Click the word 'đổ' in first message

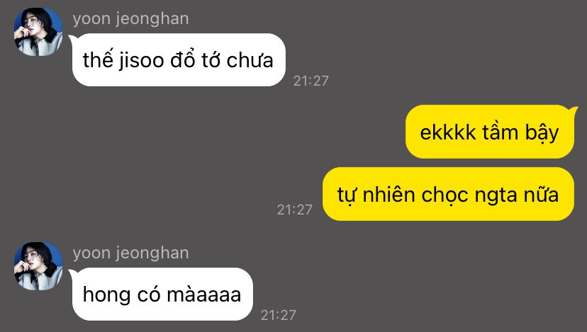(x=183, y=59)
